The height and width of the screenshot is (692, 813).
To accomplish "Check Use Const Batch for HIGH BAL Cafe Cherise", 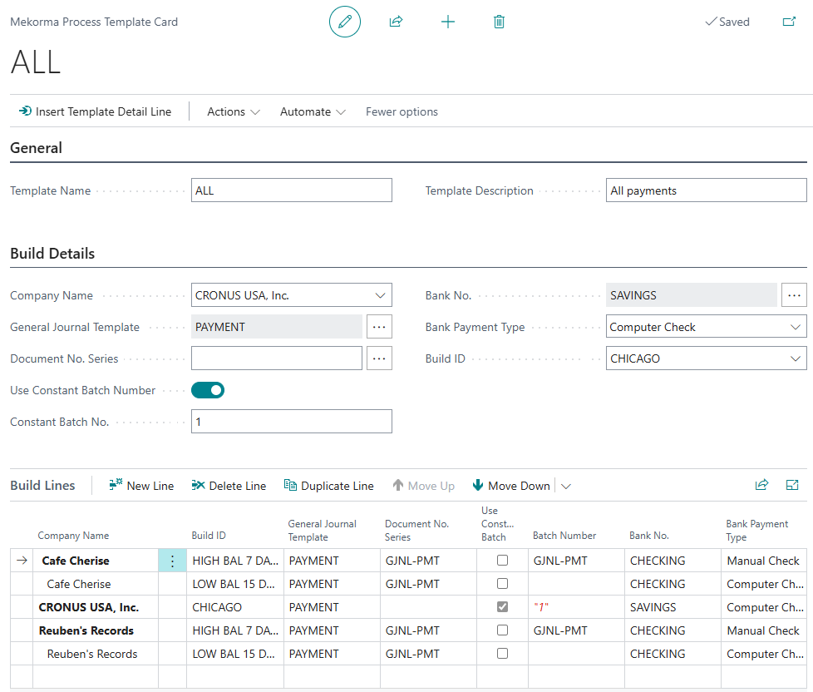I will (502, 561).
